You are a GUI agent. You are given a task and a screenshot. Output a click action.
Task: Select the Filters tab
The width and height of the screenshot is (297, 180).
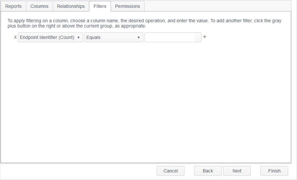click(x=100, y=6)
